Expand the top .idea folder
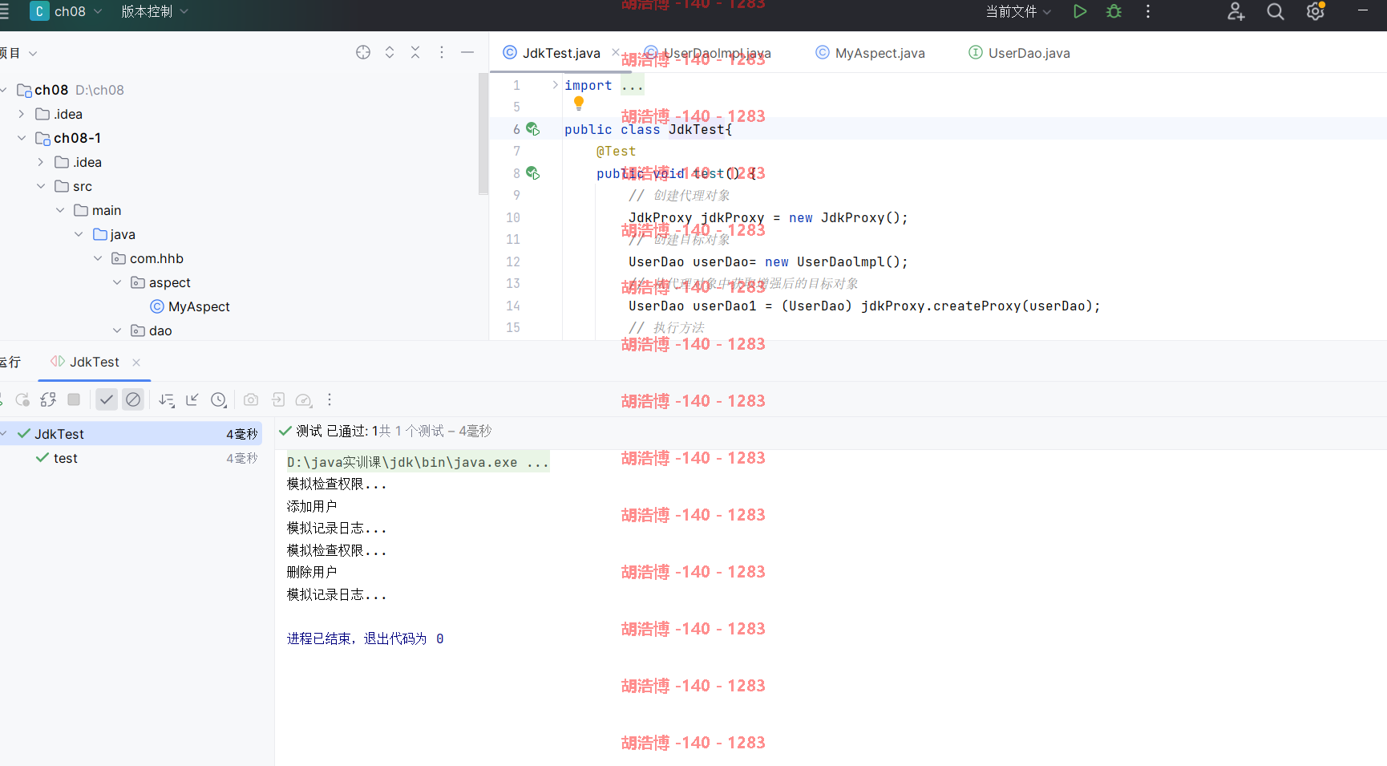1387x766 pixels. 22,114
